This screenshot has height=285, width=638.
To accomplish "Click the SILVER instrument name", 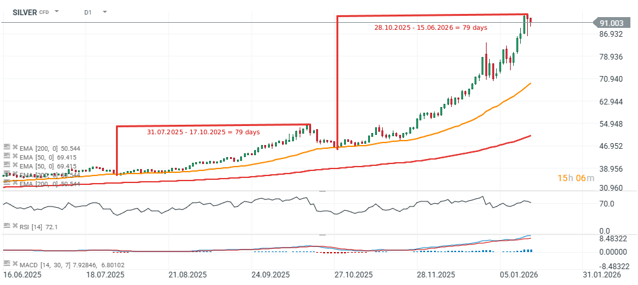I will click(x=25, y=12).
